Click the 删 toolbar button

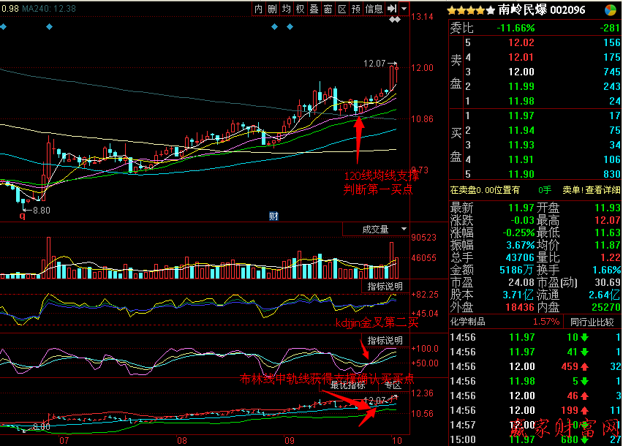click(x=272, y=9)
